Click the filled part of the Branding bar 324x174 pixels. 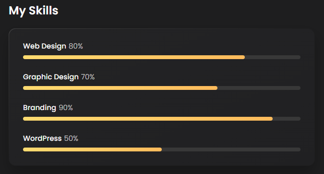coord(148,119)
